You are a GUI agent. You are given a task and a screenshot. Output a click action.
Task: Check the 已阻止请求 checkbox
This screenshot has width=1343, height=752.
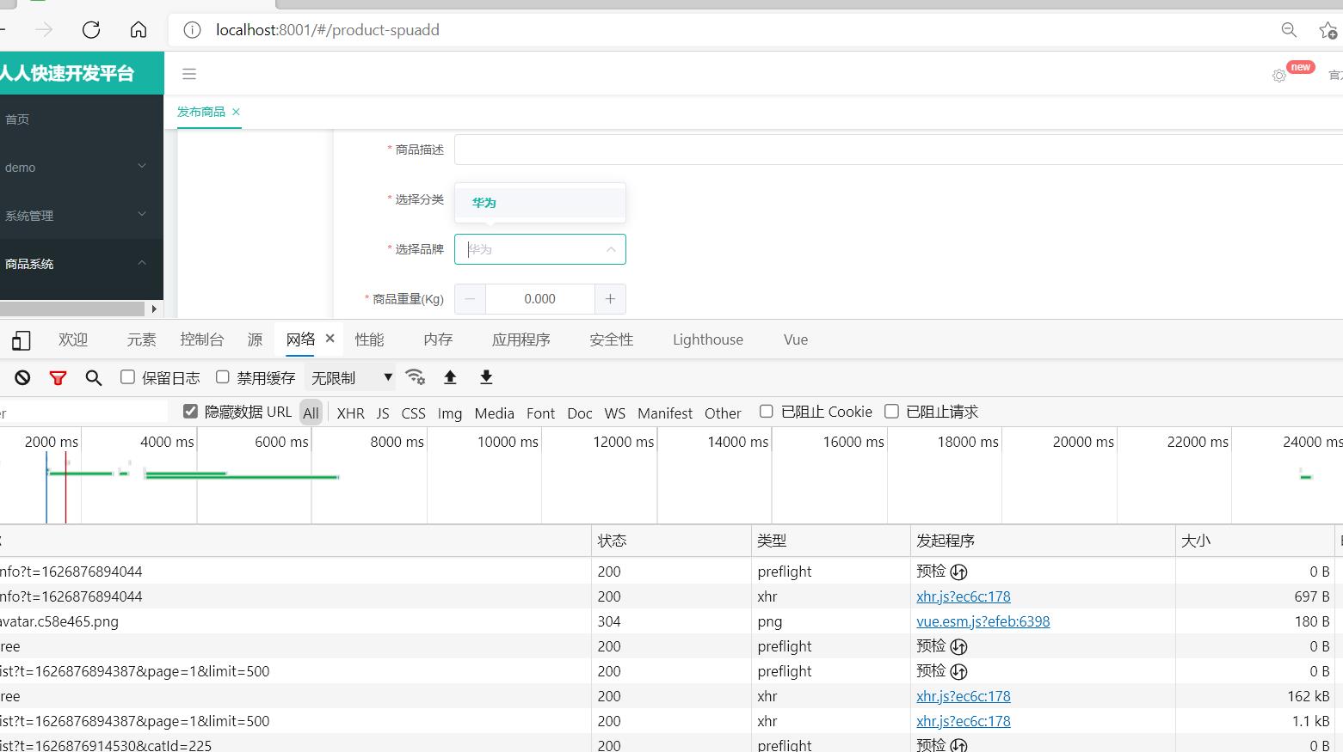tap(892, 412)
